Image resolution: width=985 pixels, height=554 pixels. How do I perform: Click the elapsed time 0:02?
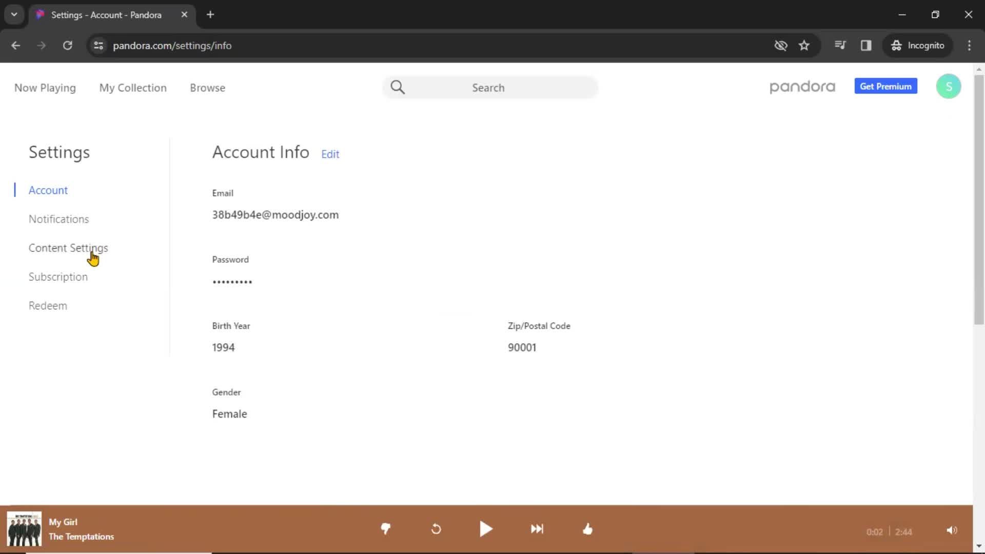coord(874,532)
